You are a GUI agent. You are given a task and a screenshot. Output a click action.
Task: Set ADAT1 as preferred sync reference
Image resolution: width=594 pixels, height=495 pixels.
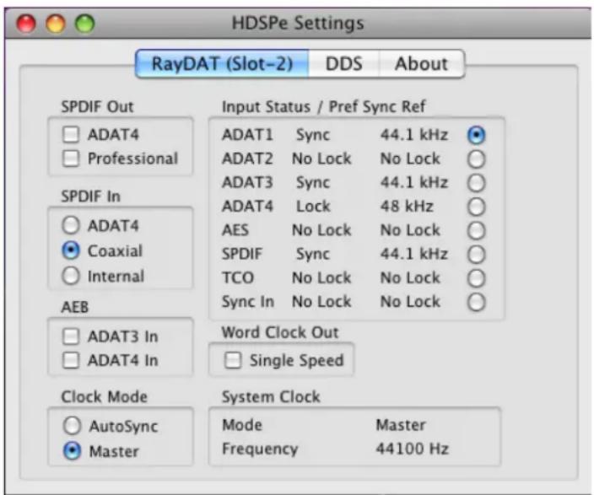coord(476,135)
